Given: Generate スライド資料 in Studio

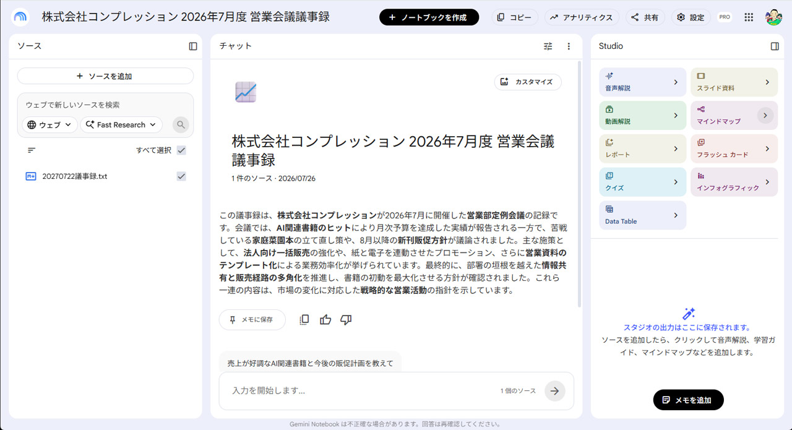Looking at the screenshot, I should click(734, 82).
